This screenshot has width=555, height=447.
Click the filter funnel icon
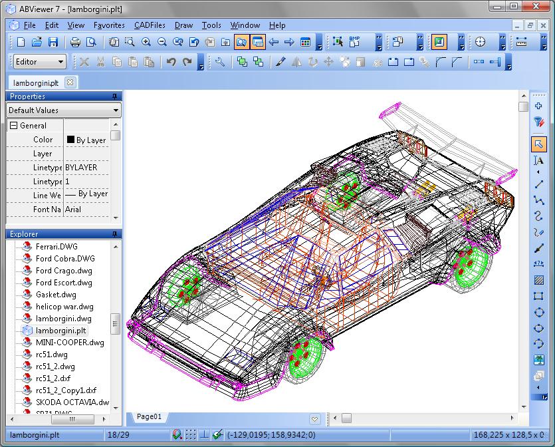point(539,122)
